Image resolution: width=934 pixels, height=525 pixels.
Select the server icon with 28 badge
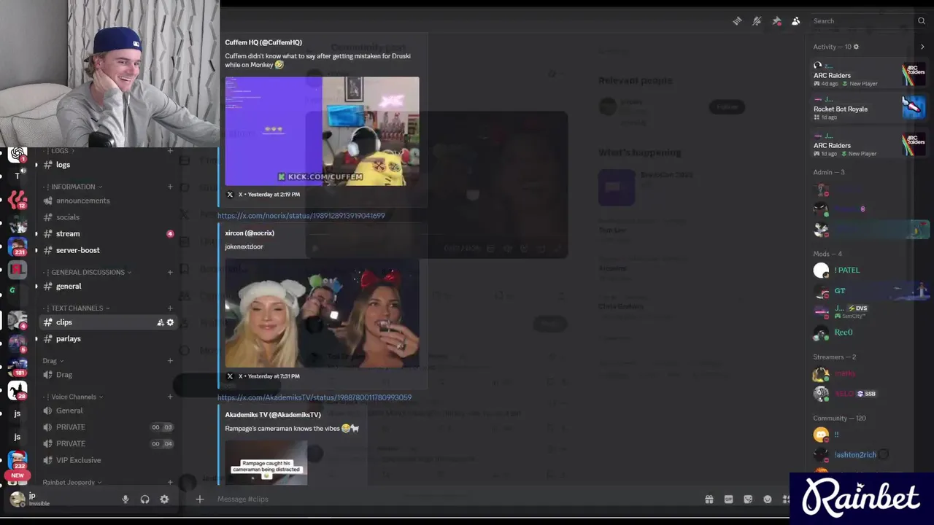point(18,390)
